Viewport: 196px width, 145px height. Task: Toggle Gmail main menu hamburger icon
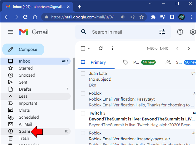tap(11, 32)
